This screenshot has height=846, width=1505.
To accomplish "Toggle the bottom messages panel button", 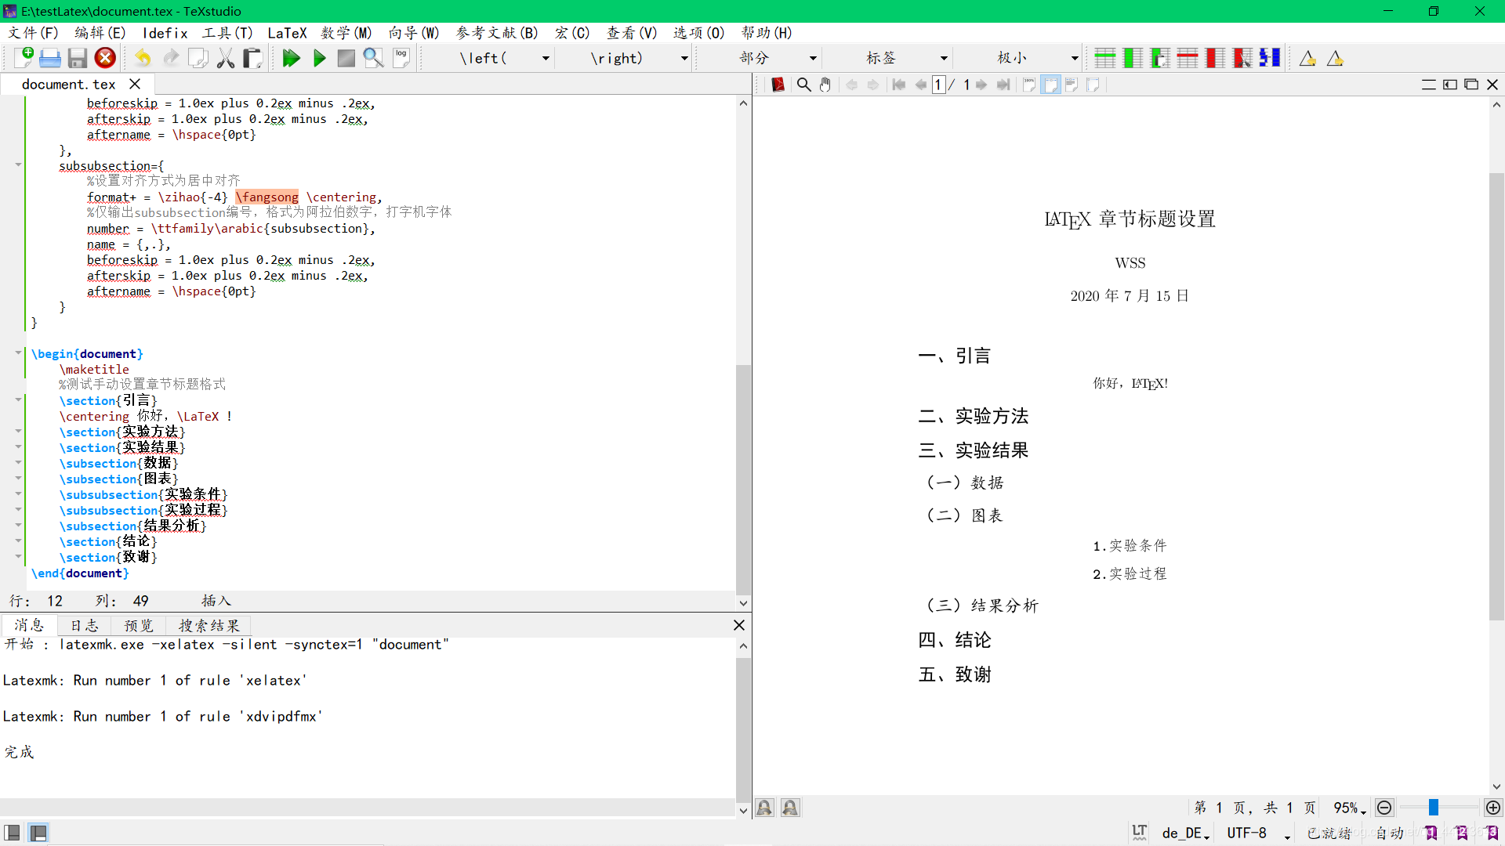I will click(x=38, y=832).
